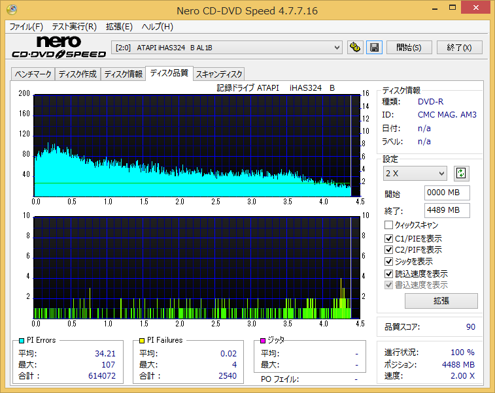Click the quality score value 90
This screenshot has width=495, height=393.
pyautogui.click(x=470, y=327)
